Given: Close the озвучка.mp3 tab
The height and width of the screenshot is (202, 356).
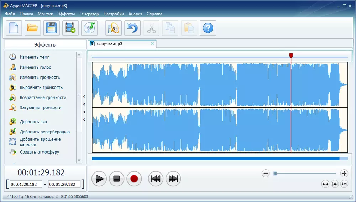Looking at the screenshot, I should (x=152, y=43).
